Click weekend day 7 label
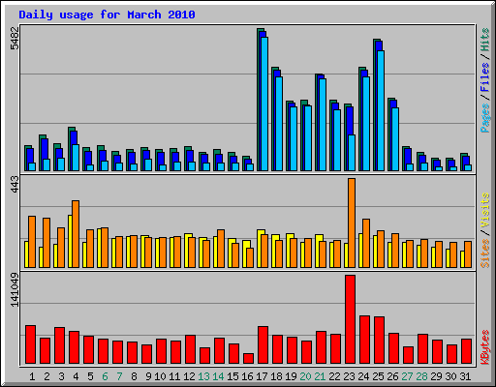496x387 pixels. click(119, 376)
